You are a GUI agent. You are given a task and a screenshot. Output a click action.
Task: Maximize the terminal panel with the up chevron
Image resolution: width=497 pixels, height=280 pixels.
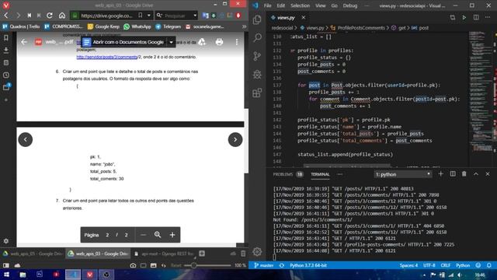tap(476, 174)
